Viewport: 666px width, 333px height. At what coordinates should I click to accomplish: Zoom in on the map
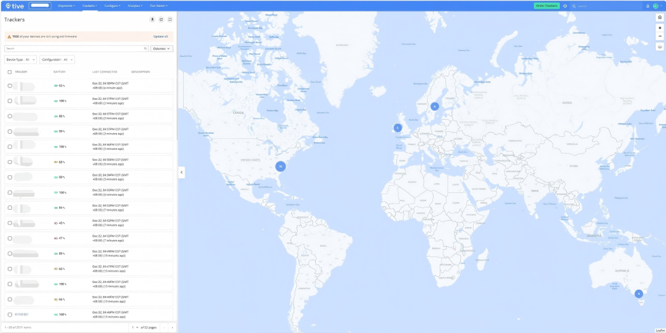coord(660,28)
